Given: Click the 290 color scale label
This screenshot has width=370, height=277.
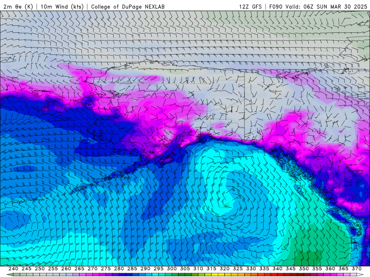Looking at the screenshot, I should tap(145, 269).
